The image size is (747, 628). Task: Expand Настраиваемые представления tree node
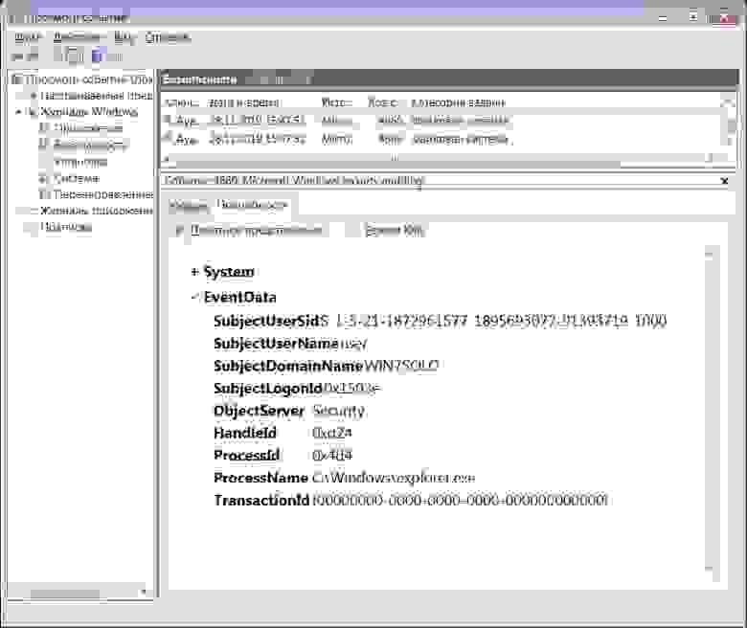(x=34, y=96)
